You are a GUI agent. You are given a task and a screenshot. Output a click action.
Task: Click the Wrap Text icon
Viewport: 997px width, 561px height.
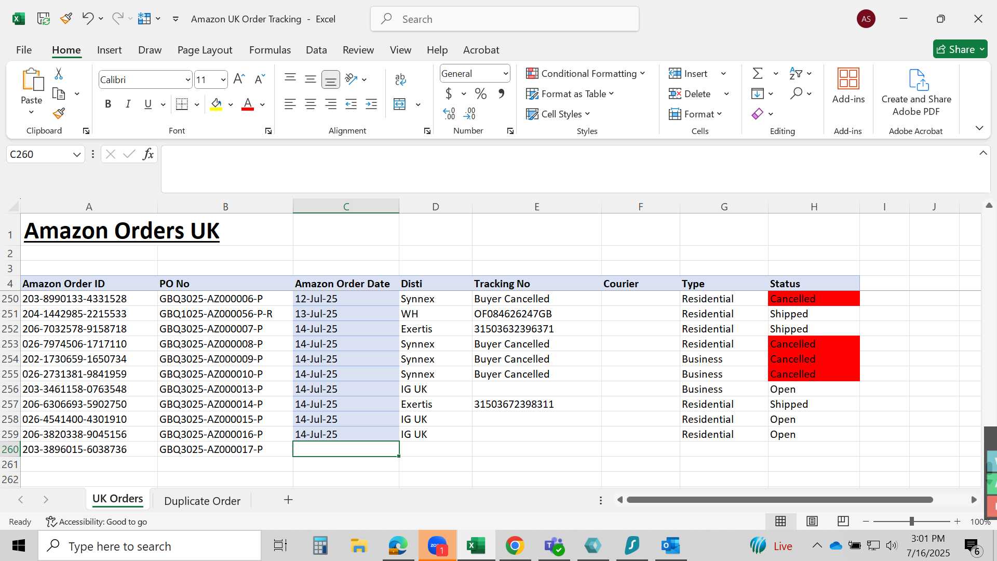point(400,79)
